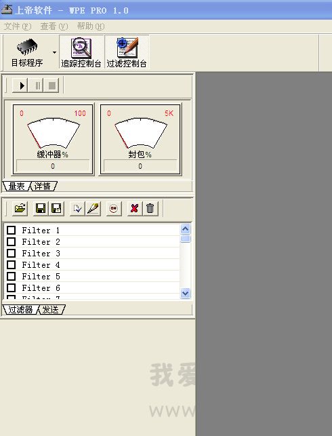Click the target program chip icon
This screenshot has width=332, height=436.
(x=27, y=47)
